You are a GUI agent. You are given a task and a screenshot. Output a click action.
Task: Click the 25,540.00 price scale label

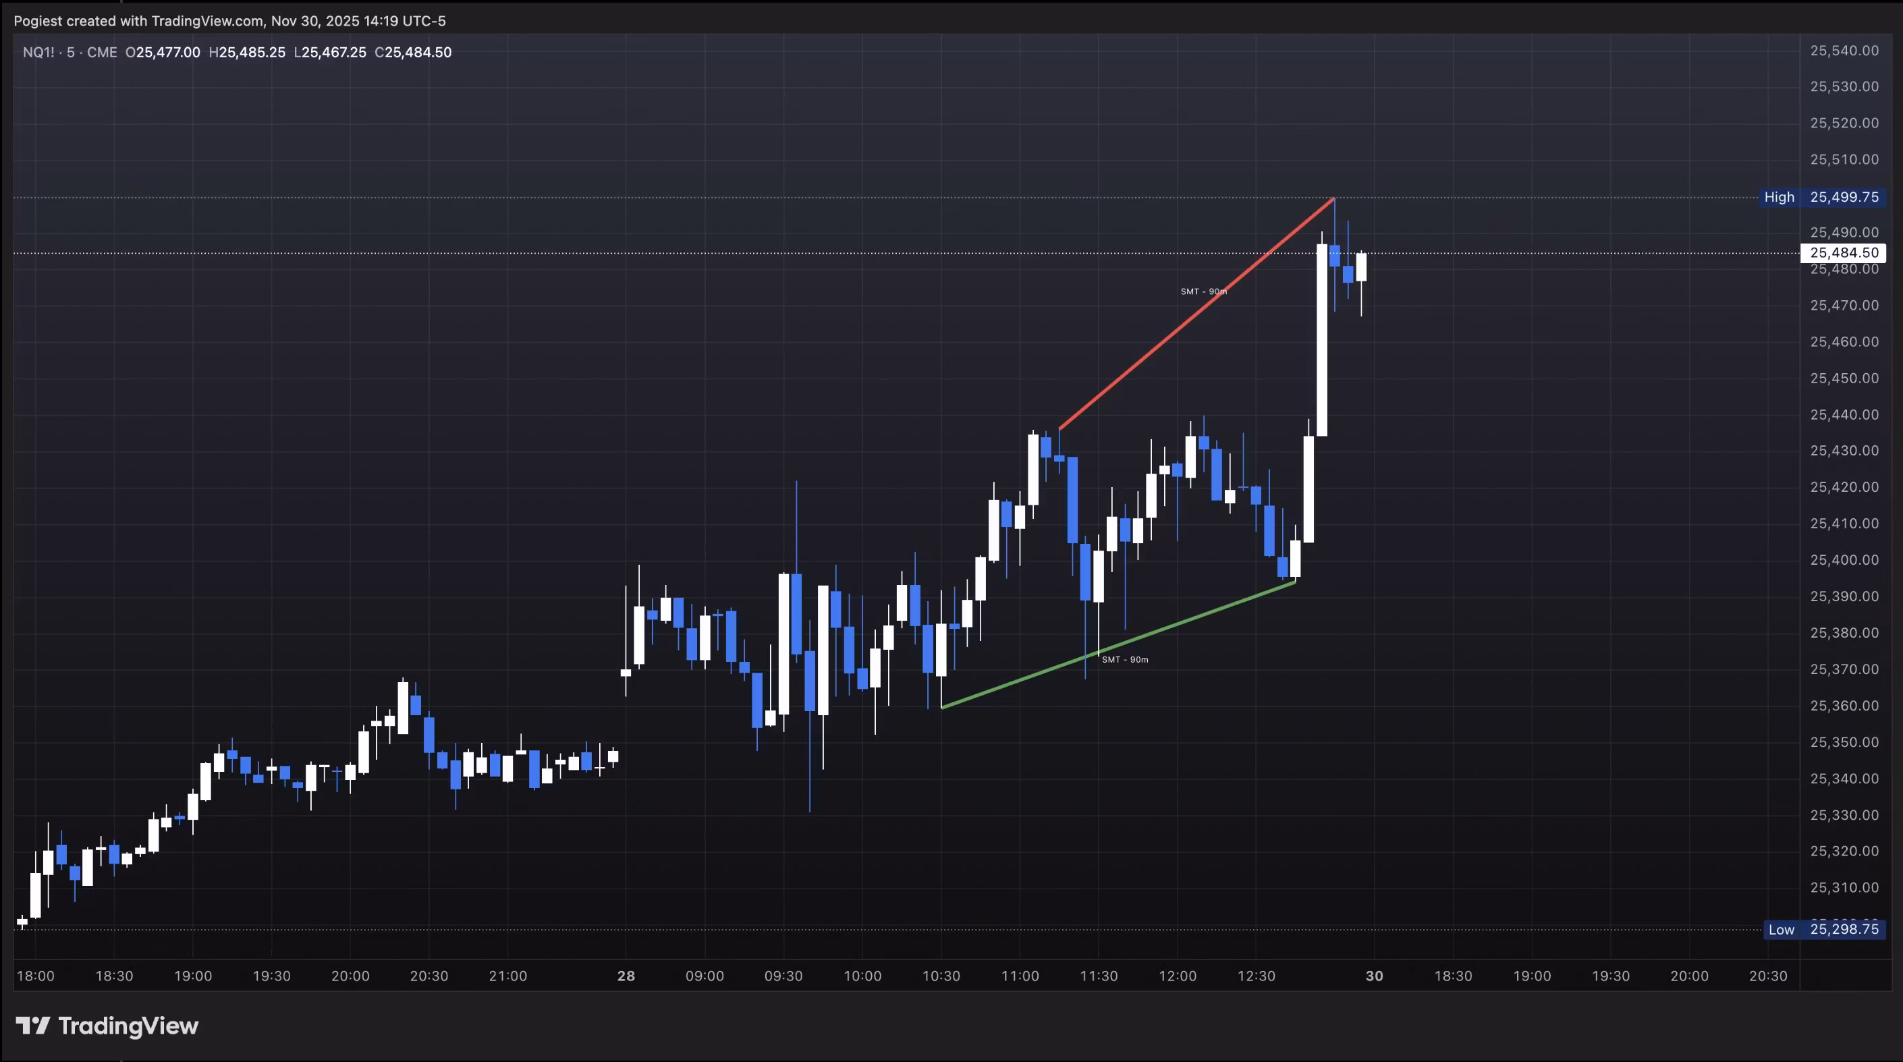point(1844,50)
